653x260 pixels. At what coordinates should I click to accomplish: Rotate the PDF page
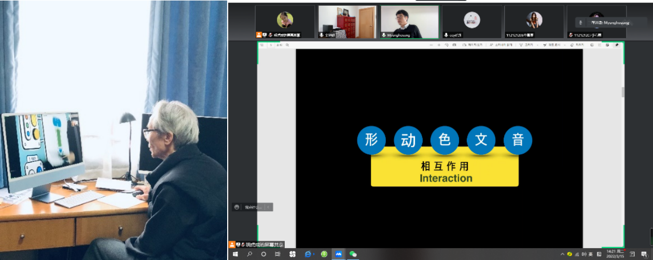pyautogui.click(x=447, y=45)
